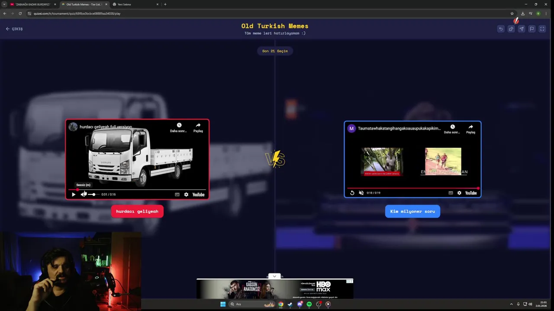The image size is (554, 311).
Task: Vote for Kim milyoner soru
Action: [x=412, y=211]
